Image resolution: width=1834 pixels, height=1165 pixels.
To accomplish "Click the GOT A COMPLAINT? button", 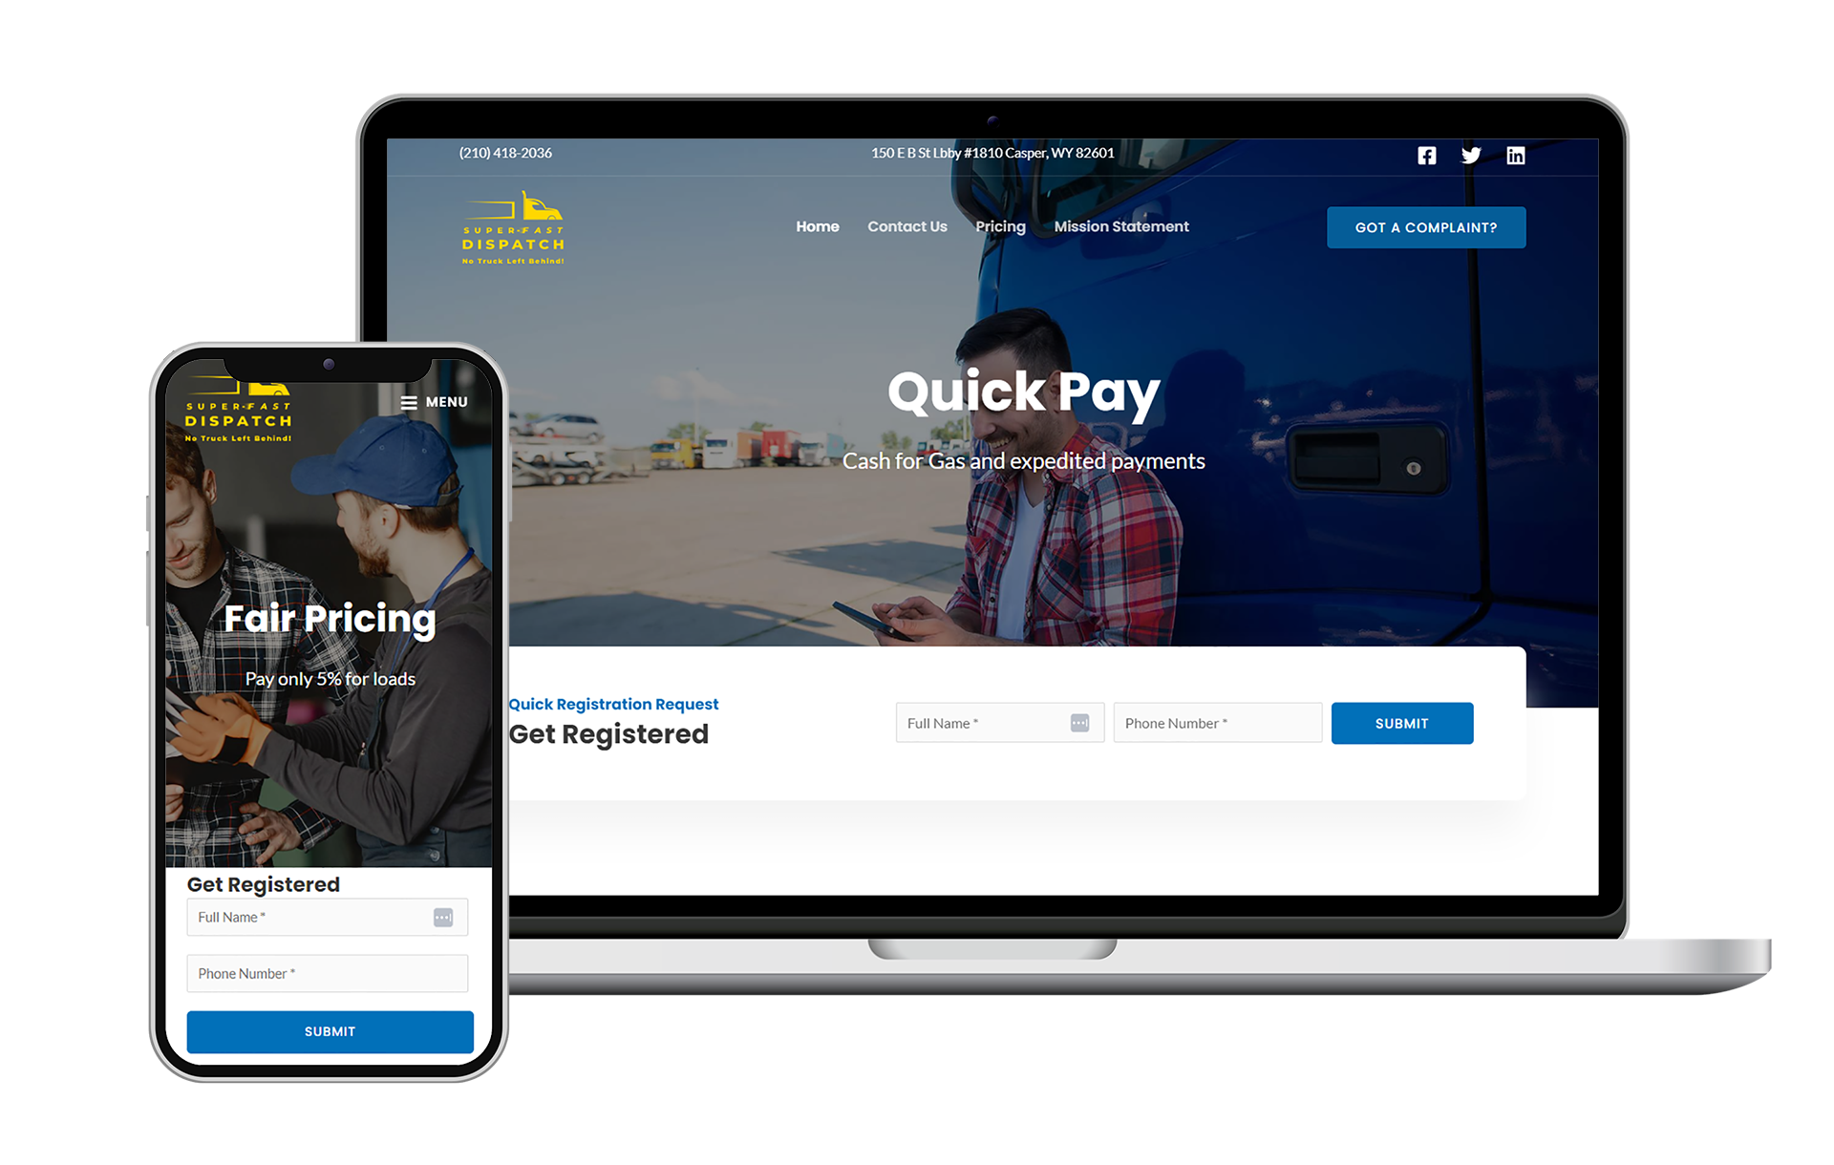I will [1423, 227].
